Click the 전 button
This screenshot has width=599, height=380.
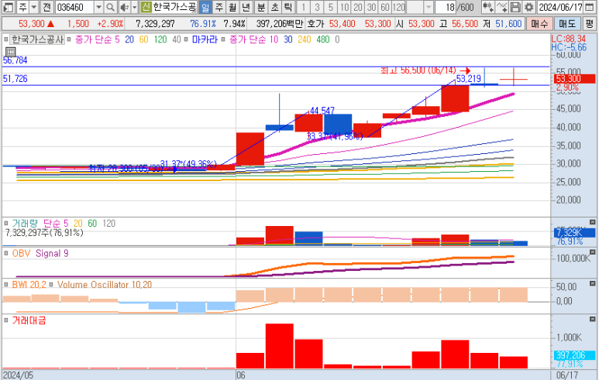[46, 7]
